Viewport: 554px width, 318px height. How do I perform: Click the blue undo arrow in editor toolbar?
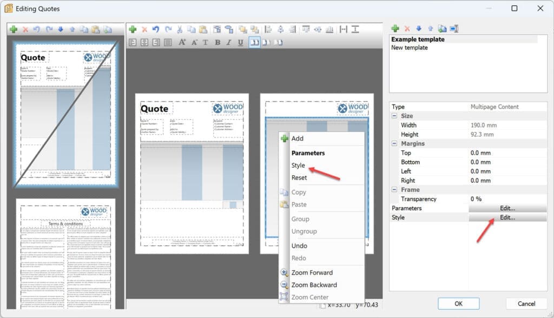coord(156,29)
